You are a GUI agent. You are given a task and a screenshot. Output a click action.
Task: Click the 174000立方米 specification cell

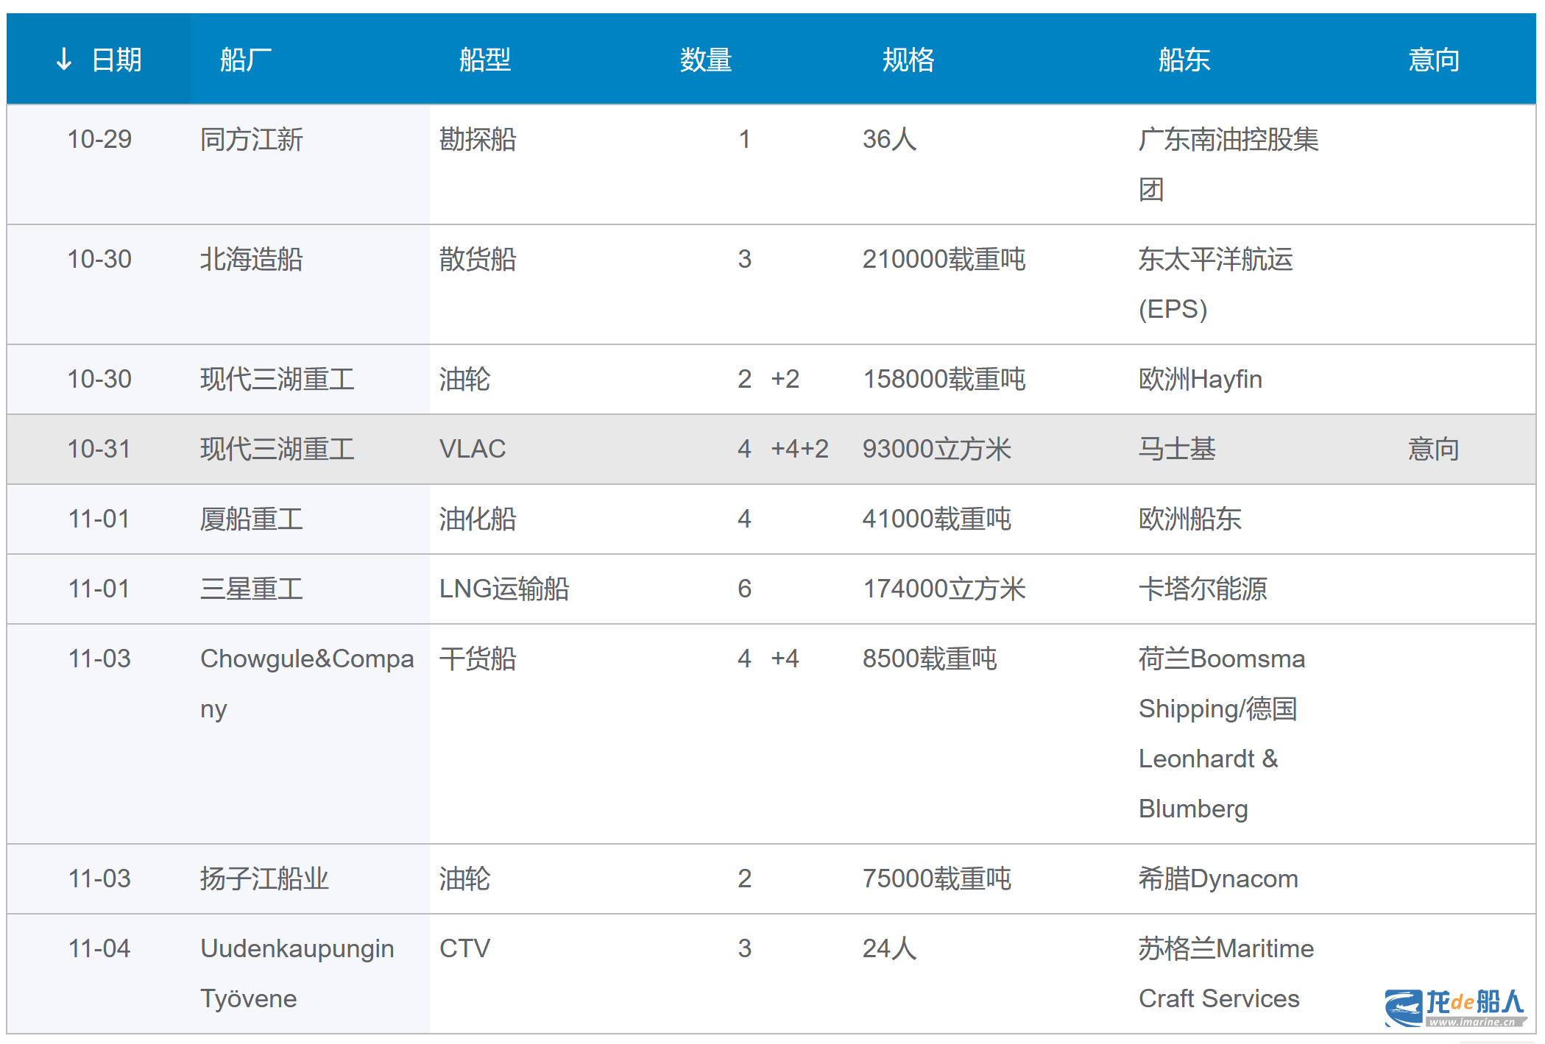click(x=944, y=589)
